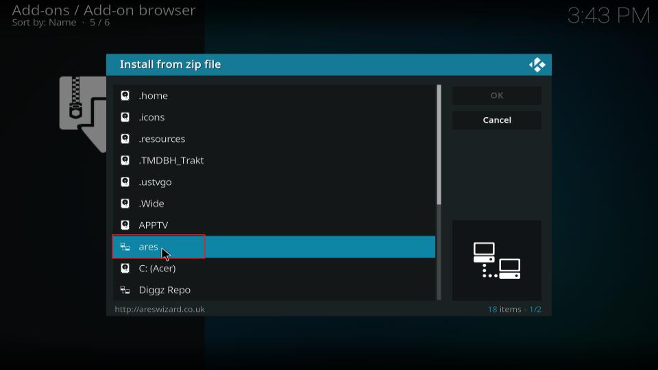Cancel the install from zip dialog
This screenshot has width=658, height=370.
[x=497, y=120]
